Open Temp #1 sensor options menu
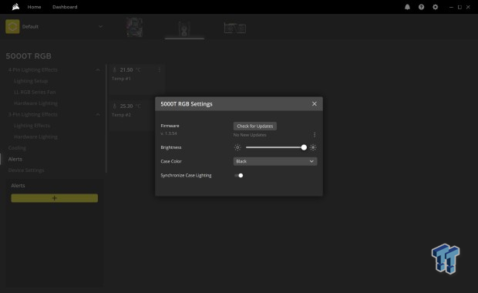478x293 pixels. (160, 70)
